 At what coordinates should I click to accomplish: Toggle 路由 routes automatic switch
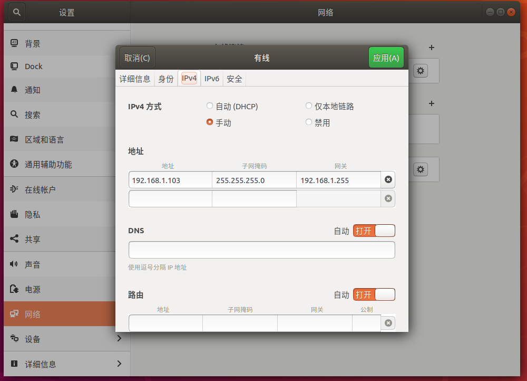[x=374, y=295]
